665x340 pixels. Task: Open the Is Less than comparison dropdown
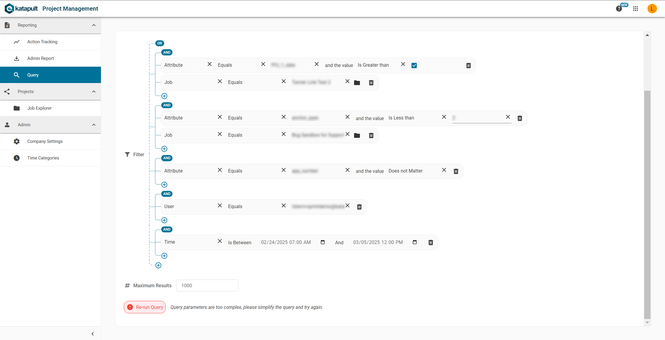click(x=413, y=118)
